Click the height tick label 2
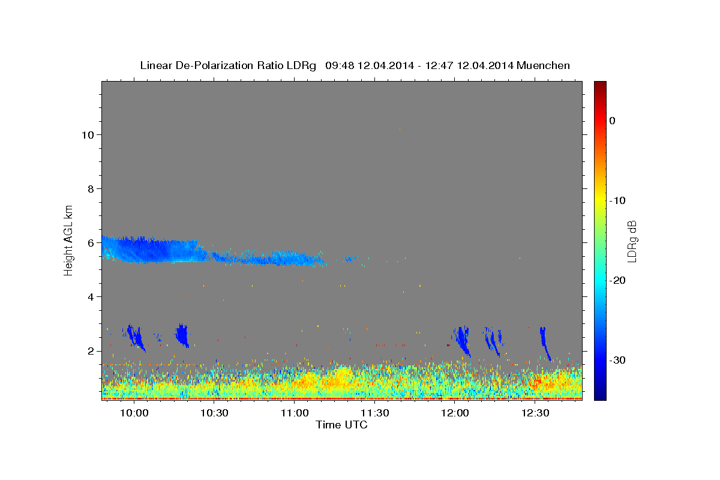The width and height of the screenshot is (720, 480). (x=90, y=351)
